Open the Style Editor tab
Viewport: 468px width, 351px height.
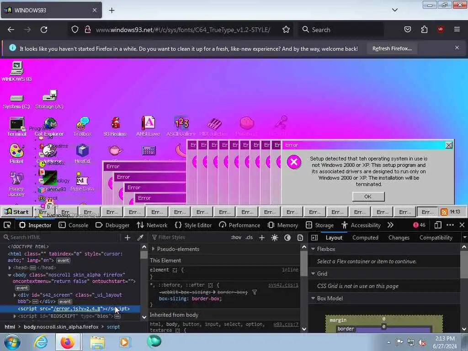(x=193, y=225)
